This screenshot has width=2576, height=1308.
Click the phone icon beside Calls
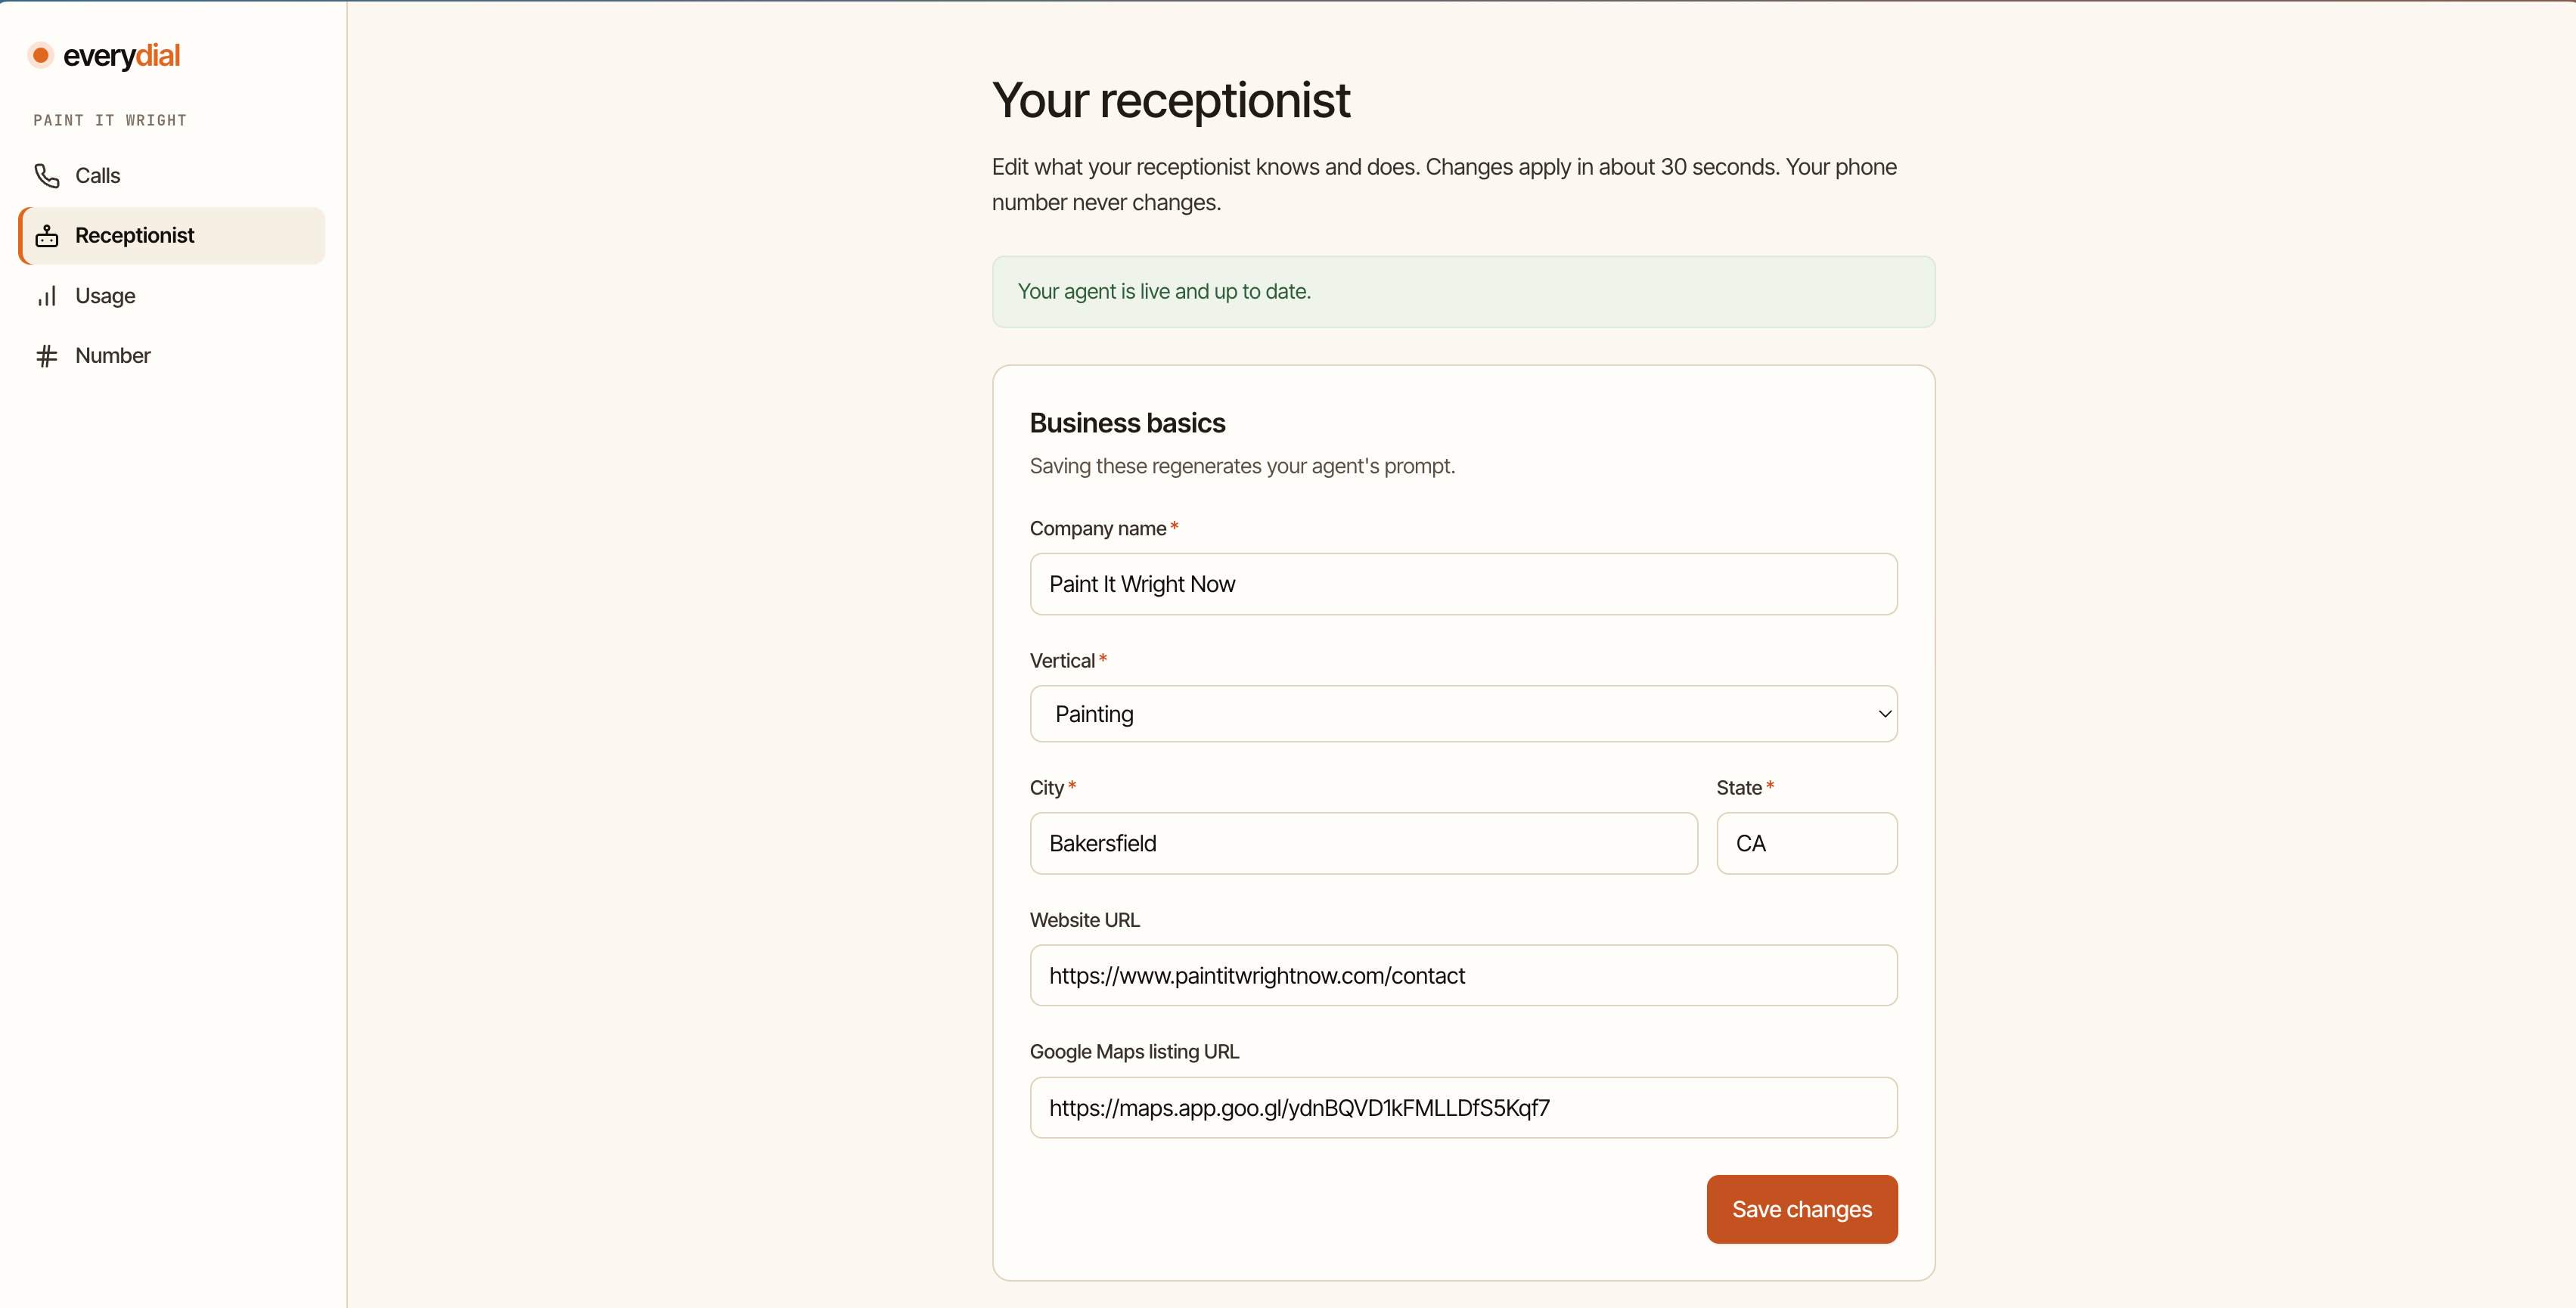[x=47, y=176]
